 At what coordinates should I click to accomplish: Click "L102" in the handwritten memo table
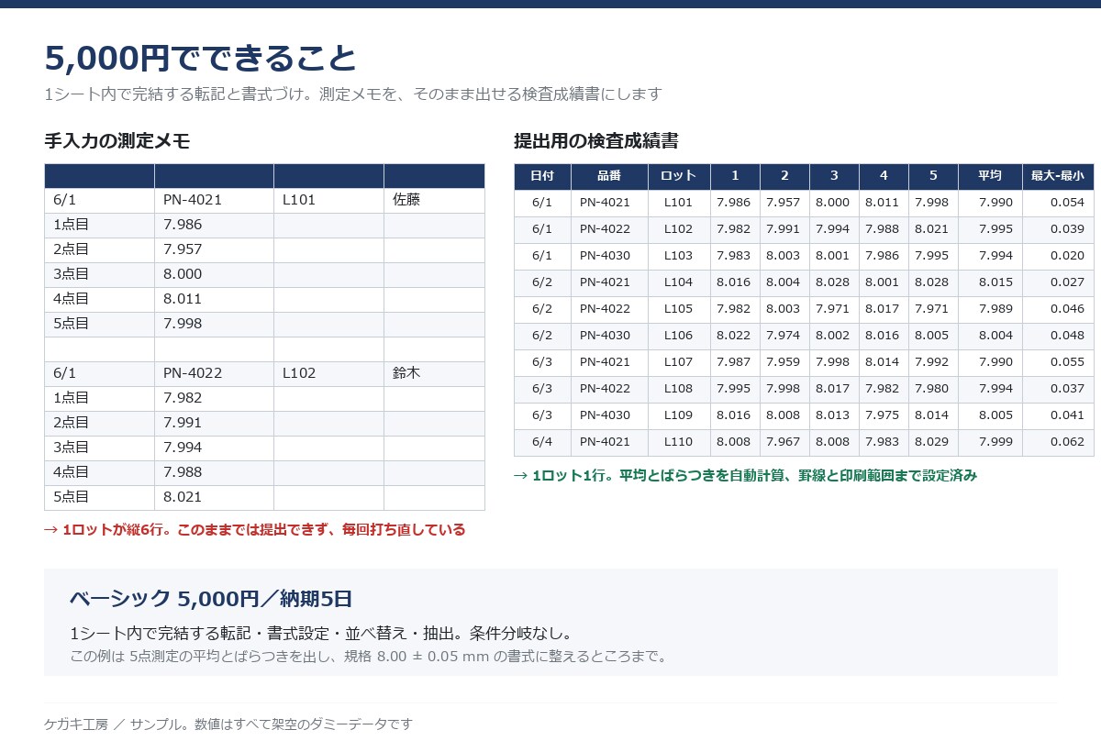coord(299,373)
